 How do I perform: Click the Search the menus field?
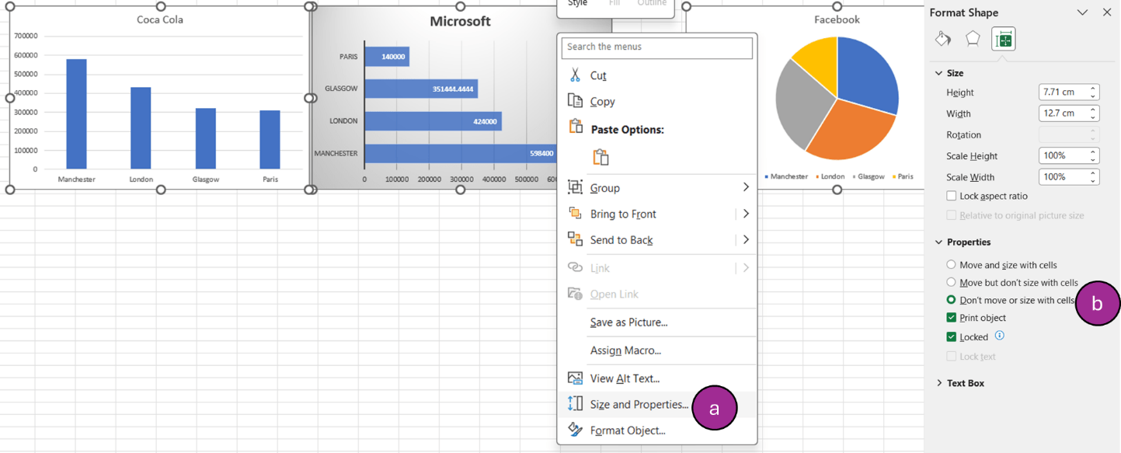pyautogui.click(x=656, y=48)
